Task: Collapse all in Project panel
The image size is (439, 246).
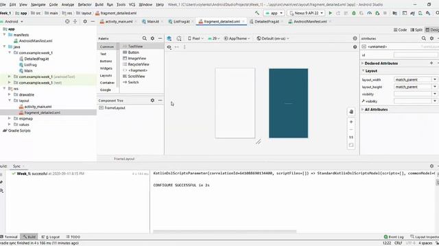Action: coord(75,21)
